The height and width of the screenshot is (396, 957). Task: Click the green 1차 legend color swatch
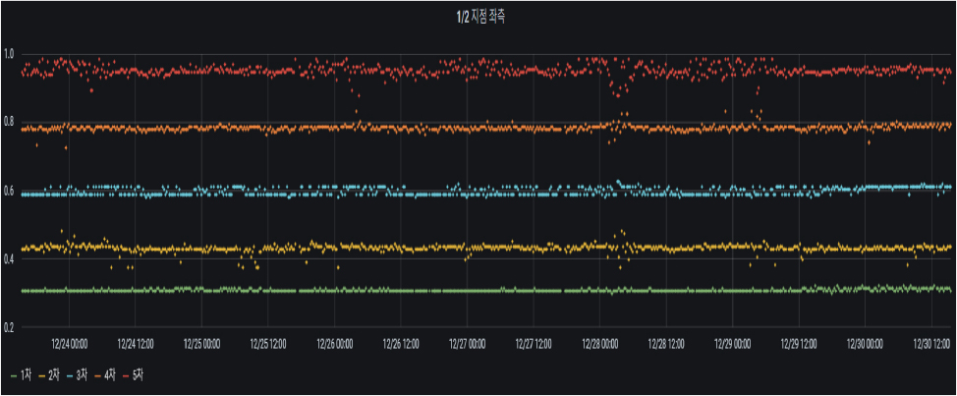14,375
